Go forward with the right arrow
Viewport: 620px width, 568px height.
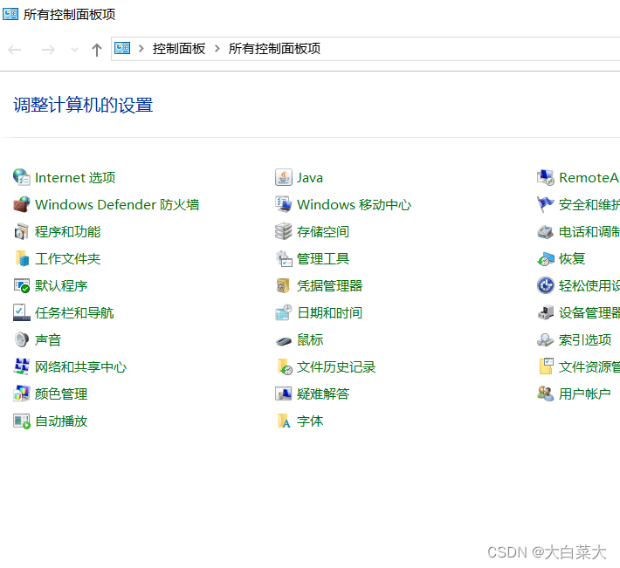48,50
